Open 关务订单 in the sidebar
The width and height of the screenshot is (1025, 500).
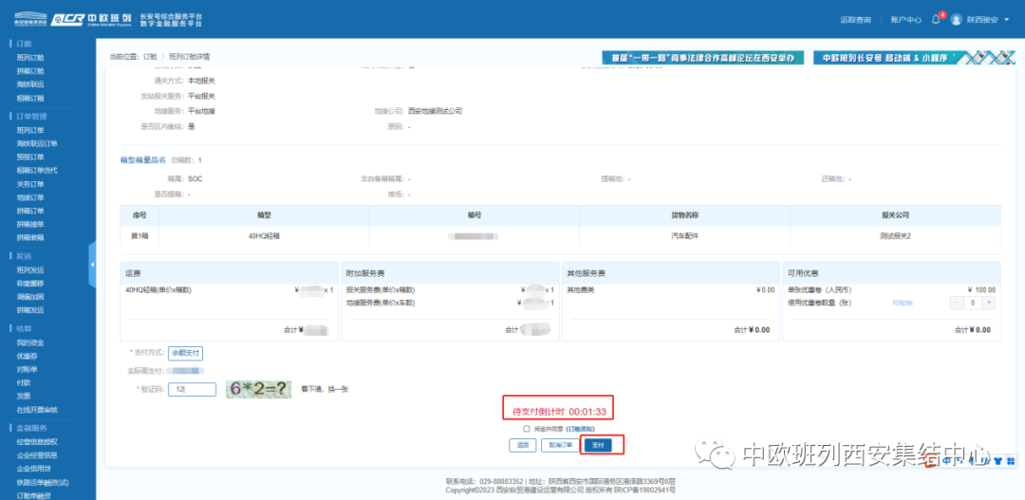(x=30, y=184)
